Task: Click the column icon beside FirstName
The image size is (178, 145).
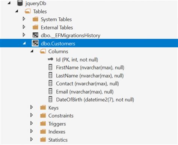Action: [x=50, y=67]
